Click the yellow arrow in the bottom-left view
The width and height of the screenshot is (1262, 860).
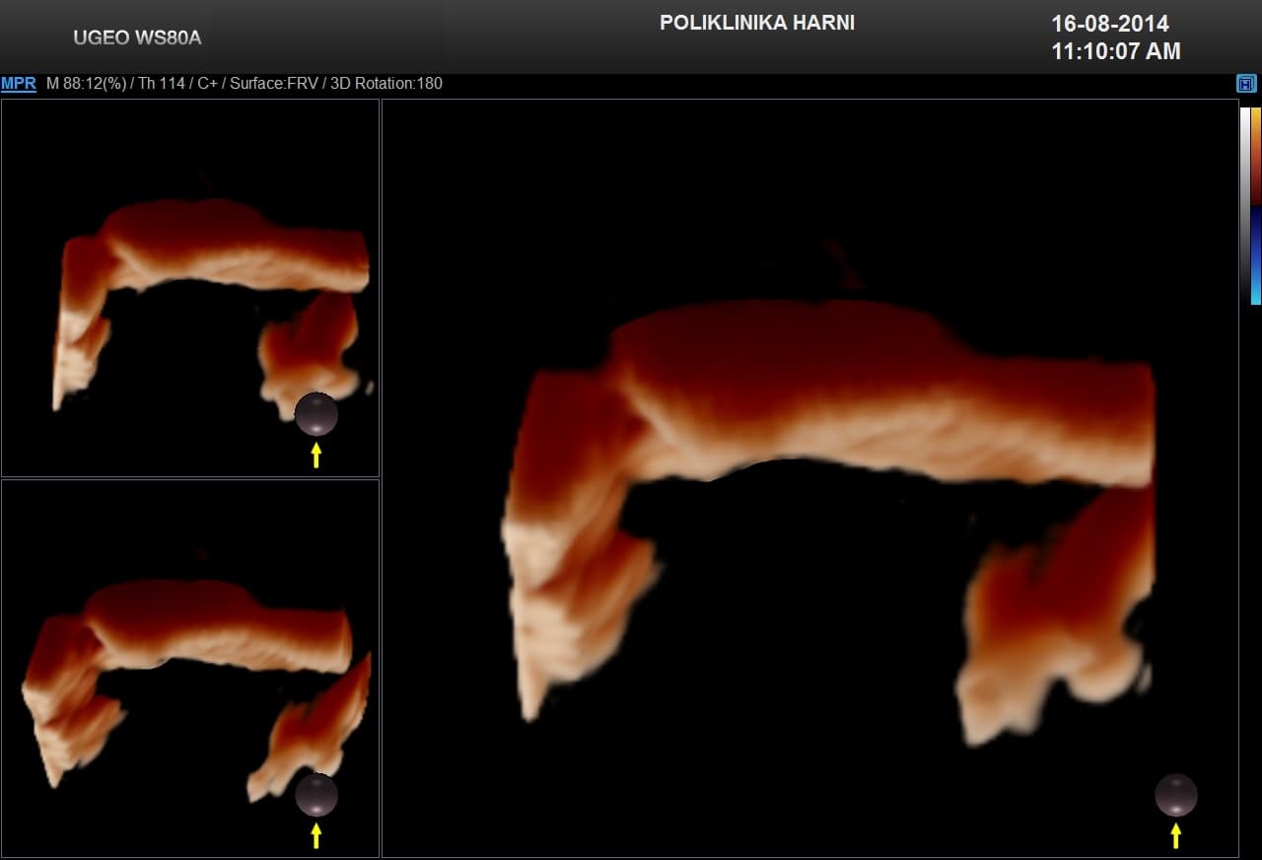click(x=315, y=835)
